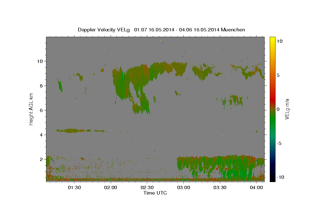This screenshot has width=327, height=218.
Task: Click the black bottom of the velocity colorbar
Action: [272, 178]
